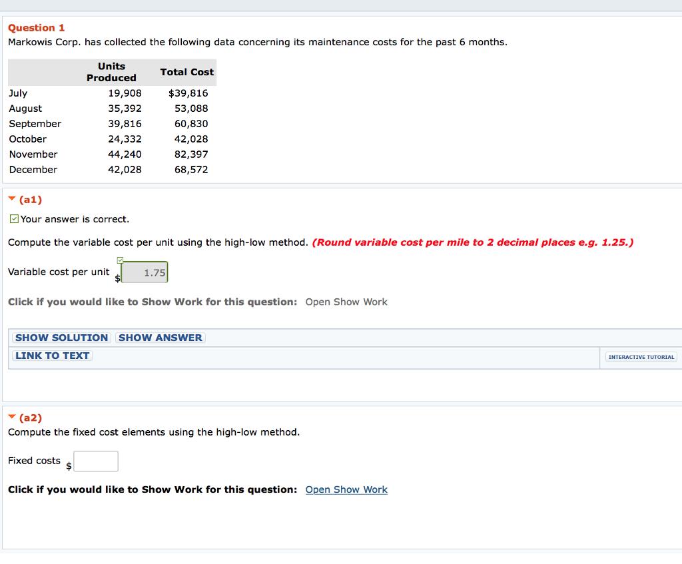Launch the INTERACTIVE TUTORIAL
Viewport: 682px width, 564px height.
pos(641,357)
